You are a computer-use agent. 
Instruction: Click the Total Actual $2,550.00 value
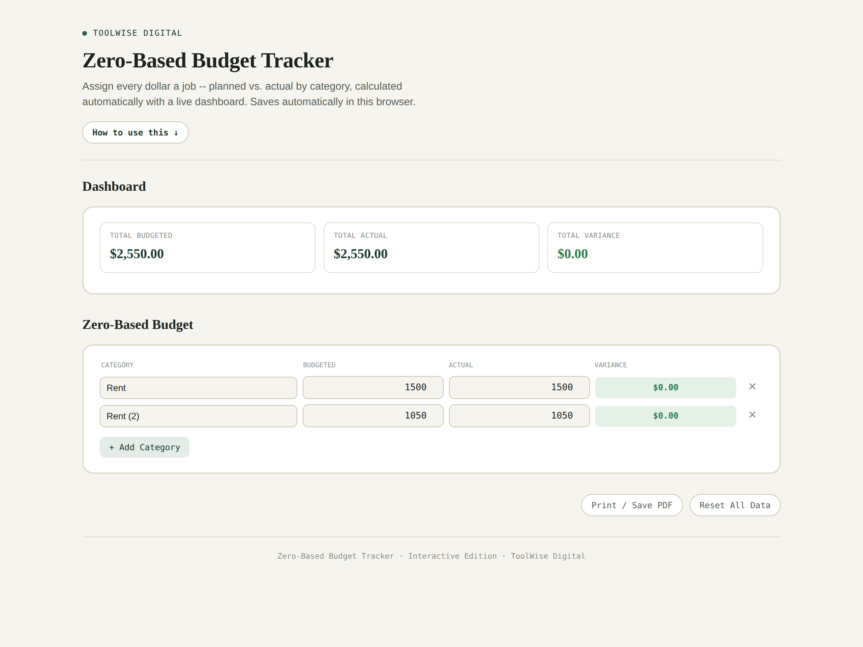point(360,254)
